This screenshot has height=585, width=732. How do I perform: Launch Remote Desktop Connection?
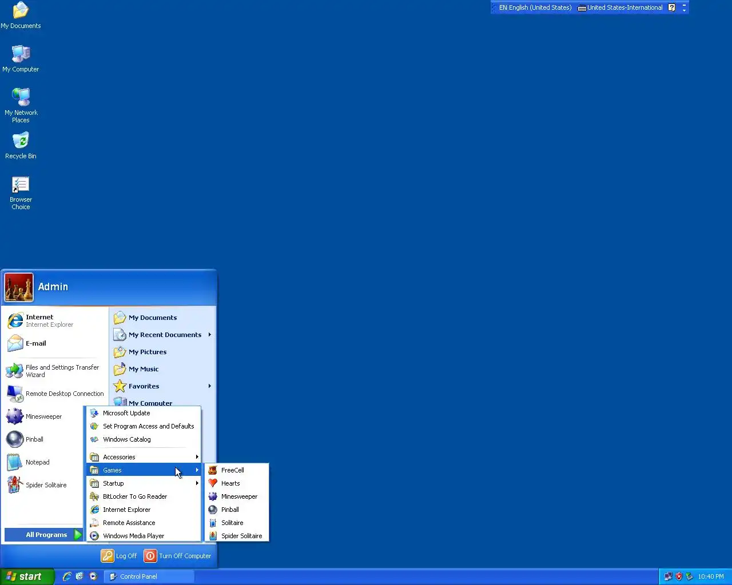[x=55, y=394]
